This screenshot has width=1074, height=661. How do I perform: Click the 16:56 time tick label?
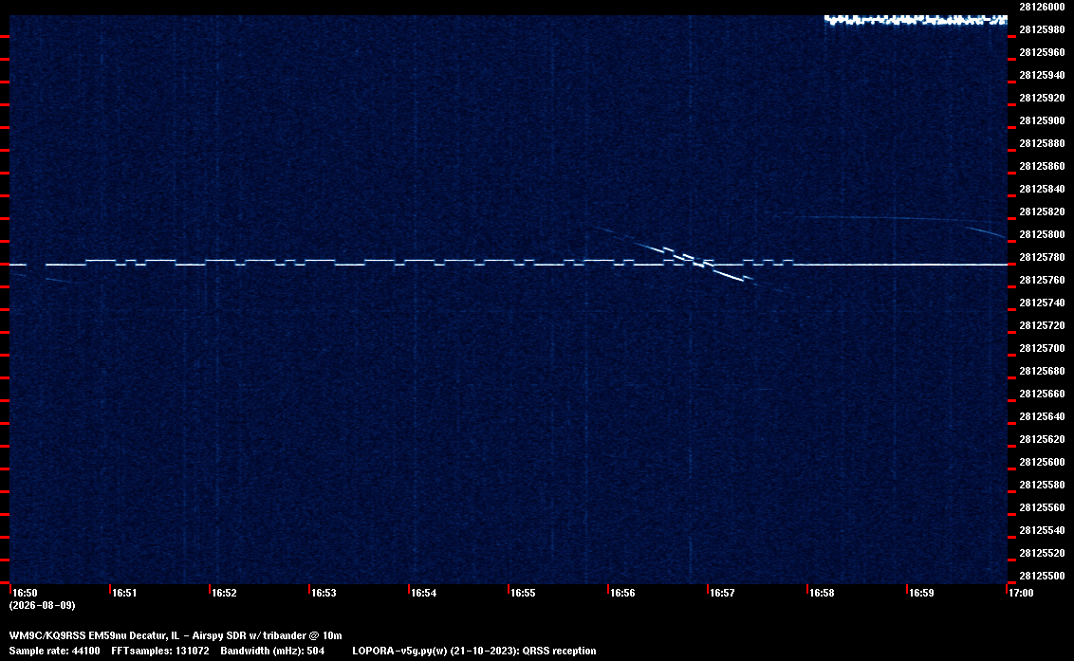click(622, 593)
